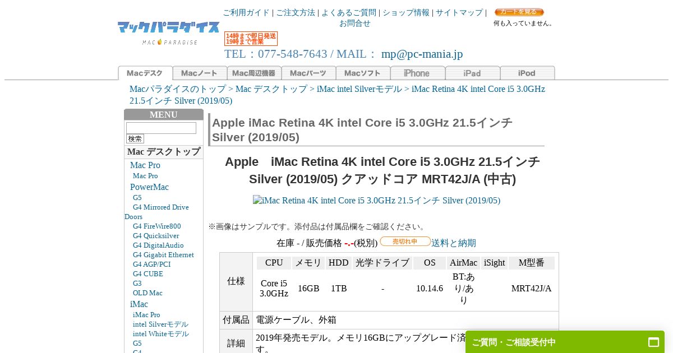Screen dimensions: 673x353
Task: Open Mac Pro category in sidebar
Action: (x=145, y=165)
